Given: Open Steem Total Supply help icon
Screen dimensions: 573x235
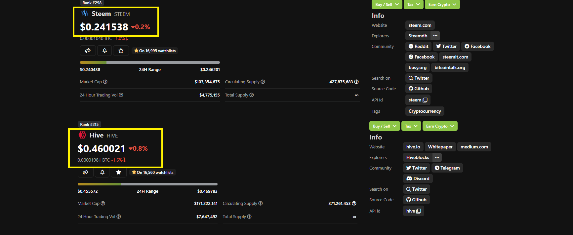Looking at the screenshot, I should point(252,95).
